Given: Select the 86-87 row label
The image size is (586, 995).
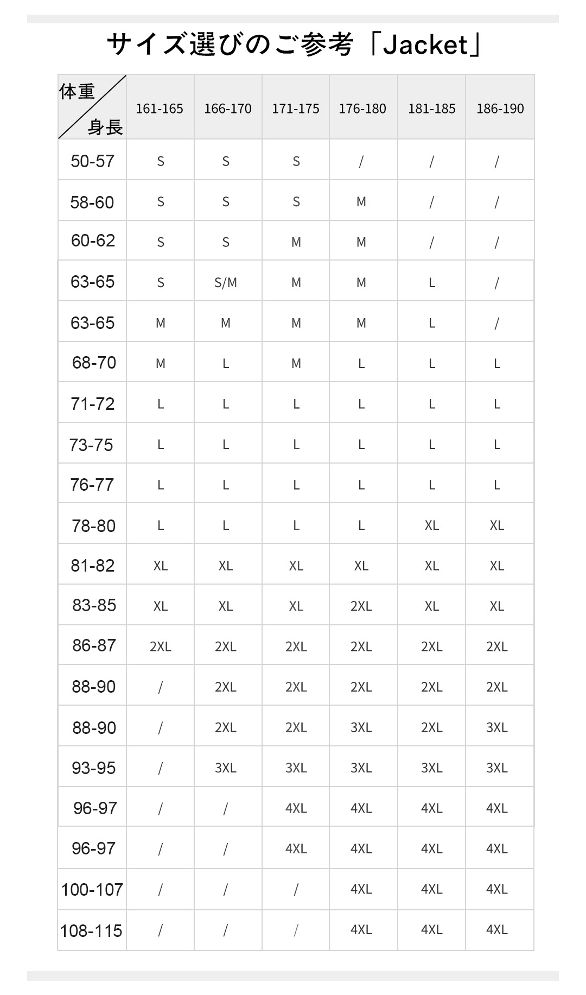Looking at the screenshot, I should (x=94, y=645).
